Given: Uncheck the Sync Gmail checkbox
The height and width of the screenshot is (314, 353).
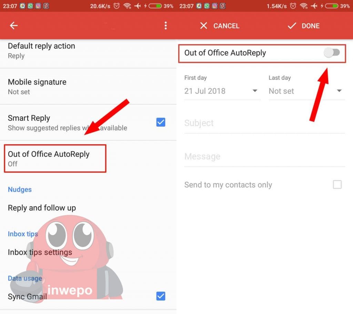Looking at the screenshot, I should tap(161, 296).
